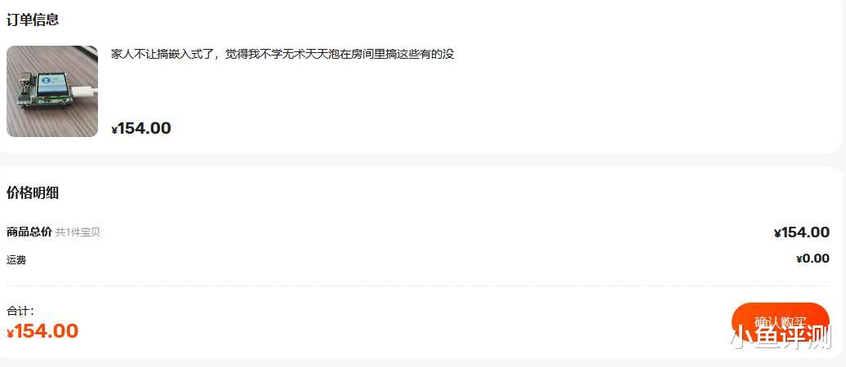Click the white USB cable in product photo
This screenshot has width=846, height=367.
click(85, 91)
